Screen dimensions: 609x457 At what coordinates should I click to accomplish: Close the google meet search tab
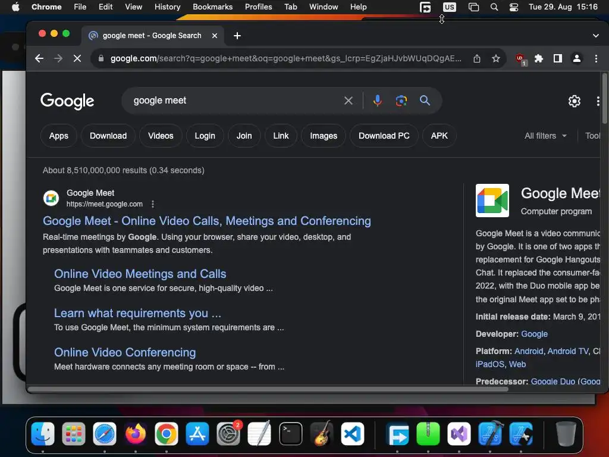click(214, 36)
